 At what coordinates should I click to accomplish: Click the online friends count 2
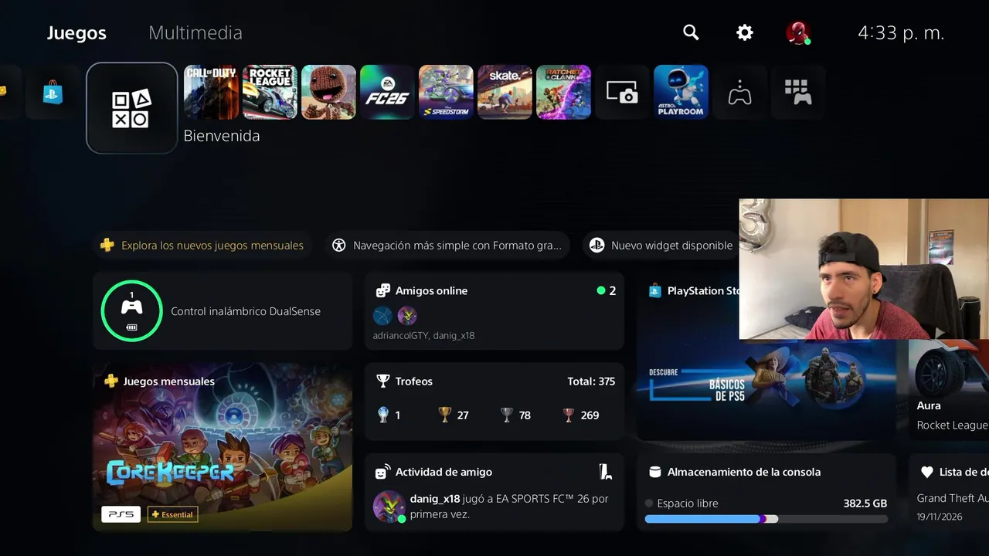pos(613,291)
